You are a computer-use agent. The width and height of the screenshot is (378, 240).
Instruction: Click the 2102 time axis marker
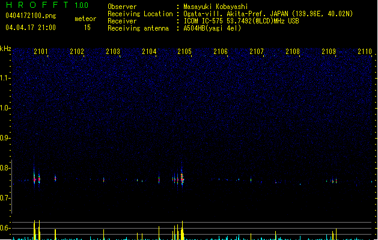(77, 52)
